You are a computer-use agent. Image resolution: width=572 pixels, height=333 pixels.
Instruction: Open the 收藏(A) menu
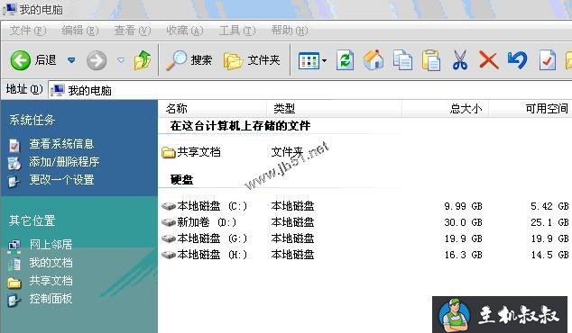point(185,31)
